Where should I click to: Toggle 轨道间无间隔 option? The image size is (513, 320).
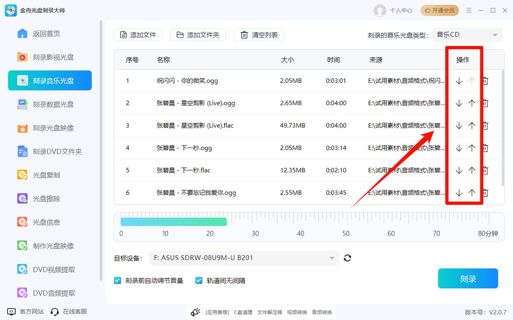click(199, 280)
